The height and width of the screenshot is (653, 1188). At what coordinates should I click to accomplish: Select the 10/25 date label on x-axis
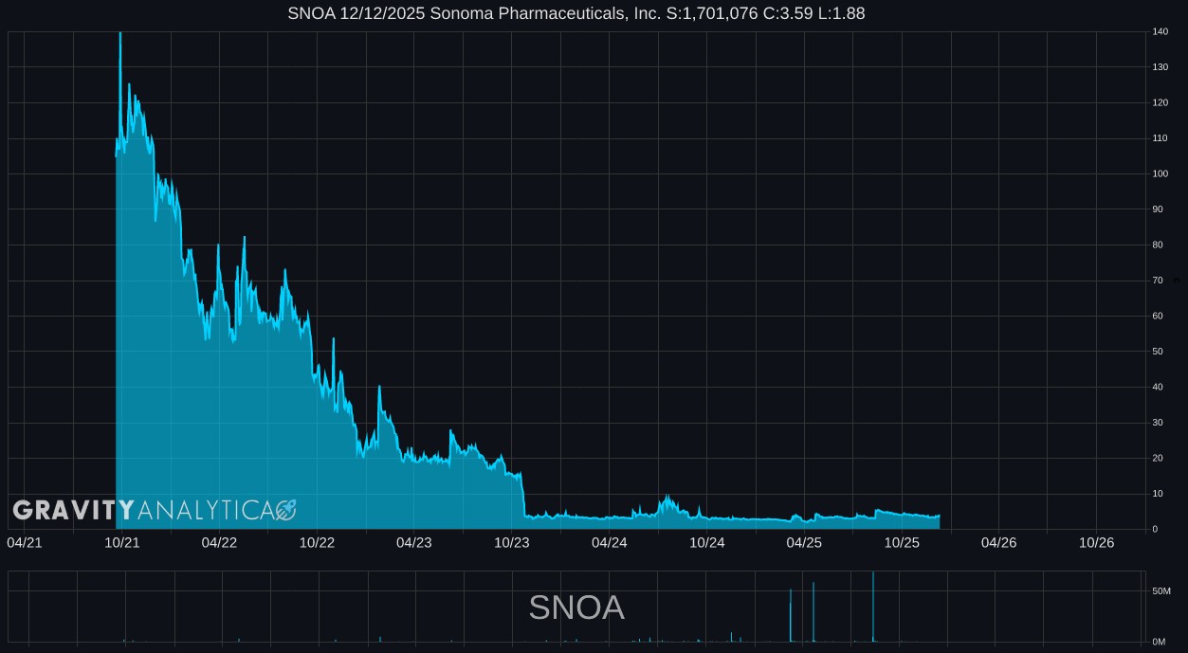[903, 542]
